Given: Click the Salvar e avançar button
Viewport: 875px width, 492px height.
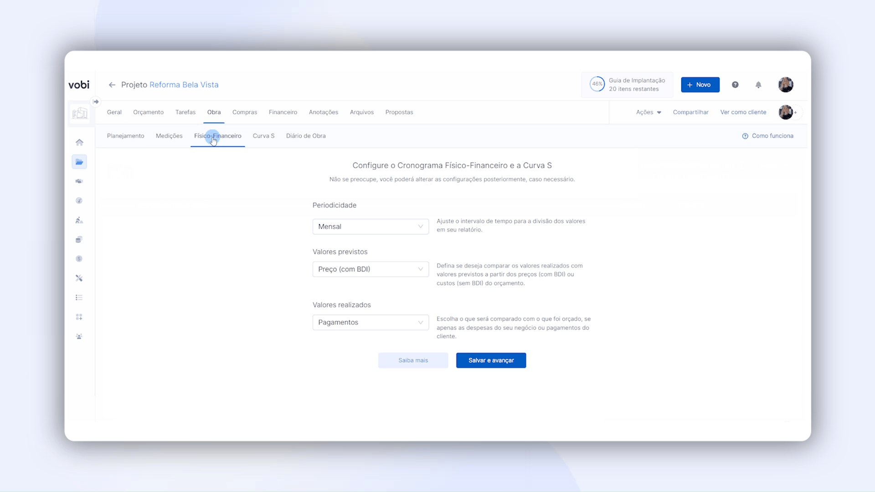Looking at the screenshot, I should 491,360.
